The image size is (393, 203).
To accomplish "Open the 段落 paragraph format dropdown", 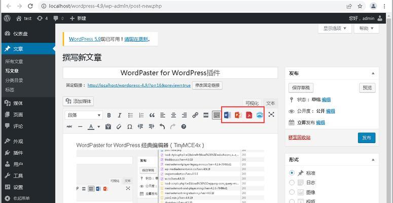I will [84, 115].
